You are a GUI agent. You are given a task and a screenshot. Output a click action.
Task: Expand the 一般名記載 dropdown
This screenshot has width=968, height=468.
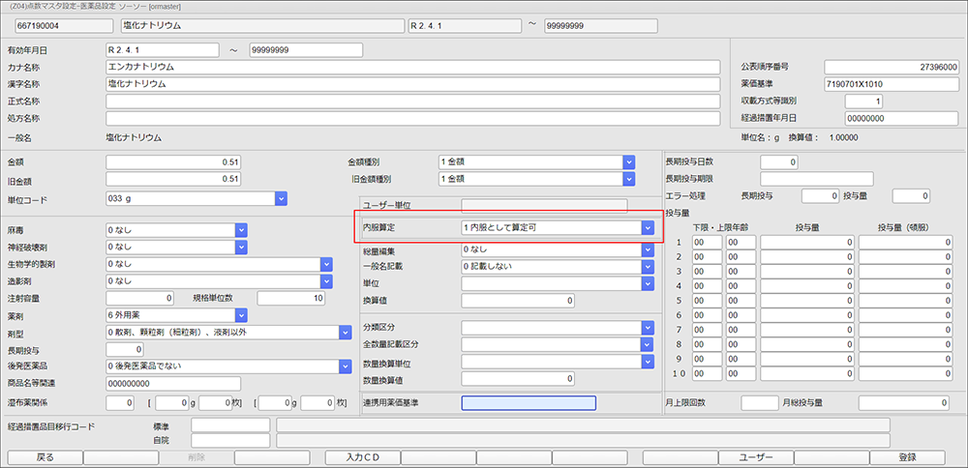click(648, 267)
